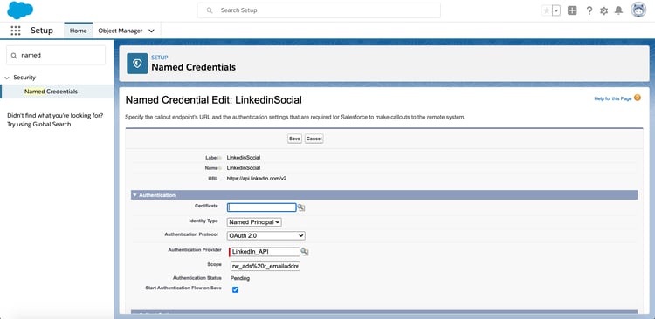Screen dimensions: 655x319
Task: Click the Named Credential Edit: LinkedinSocial heading
Action: coord(213,100)
